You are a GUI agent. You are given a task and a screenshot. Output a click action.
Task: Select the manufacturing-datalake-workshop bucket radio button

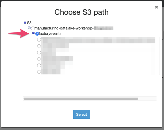[x=33, y=28]
